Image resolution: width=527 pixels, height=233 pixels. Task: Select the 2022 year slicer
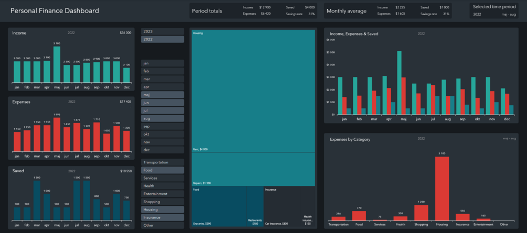(163, 39)
